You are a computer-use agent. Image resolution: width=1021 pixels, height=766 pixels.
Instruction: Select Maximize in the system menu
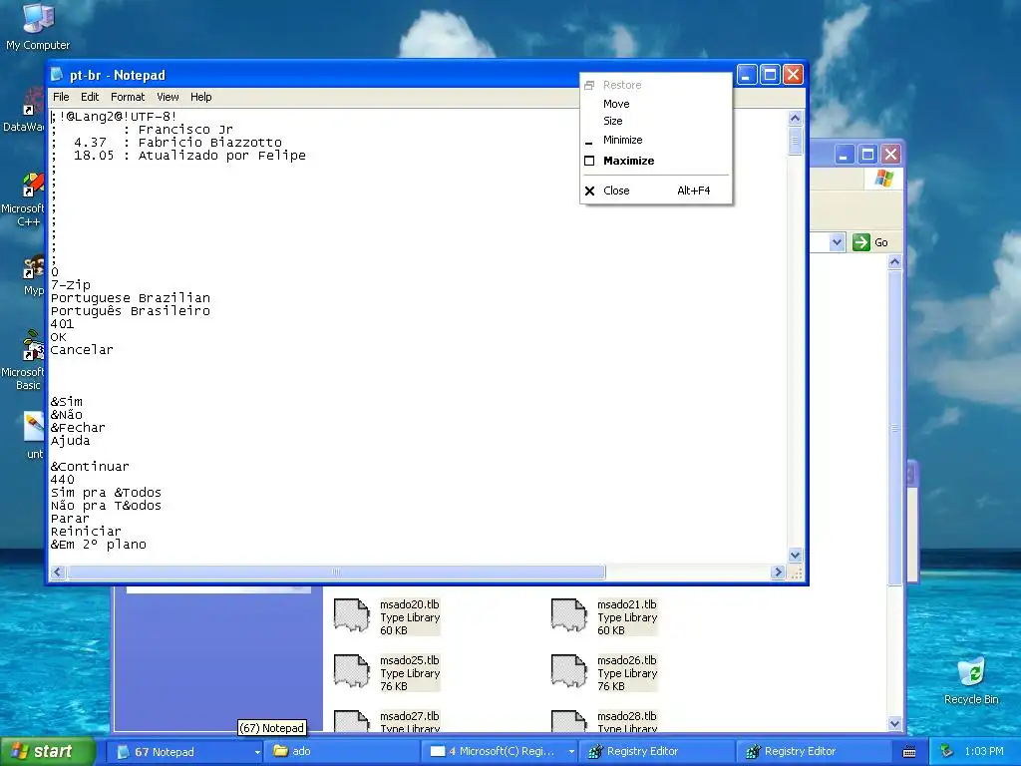(656, 161)
